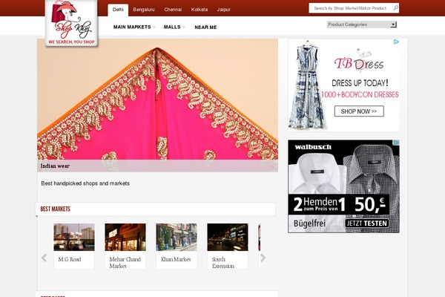
Task: Click the previous arrow in Best Markets carousel
Action: (44, 258)
